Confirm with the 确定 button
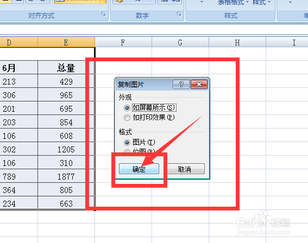This screenshot has height=243, width=308. [x=139, y=169]
